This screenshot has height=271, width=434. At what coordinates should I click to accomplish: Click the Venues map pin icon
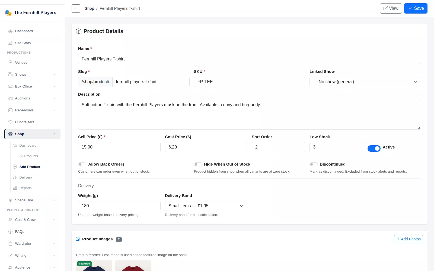pos(11,62)
